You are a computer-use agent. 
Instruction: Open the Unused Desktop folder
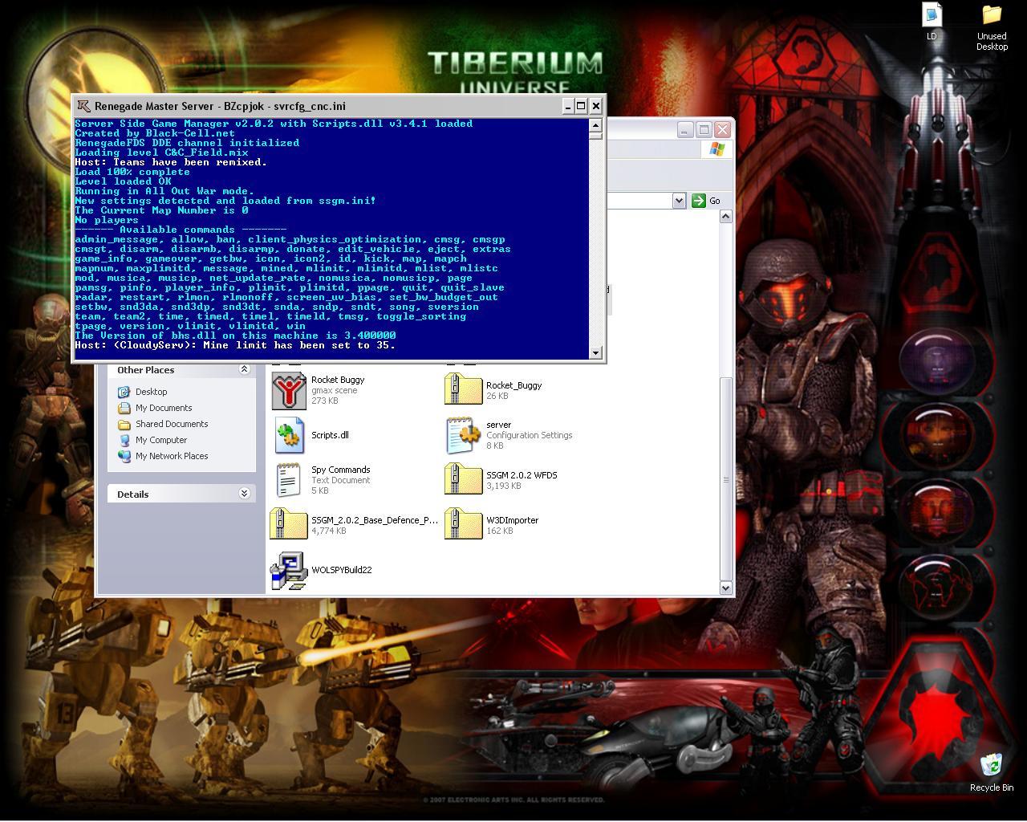pos(992,16)
